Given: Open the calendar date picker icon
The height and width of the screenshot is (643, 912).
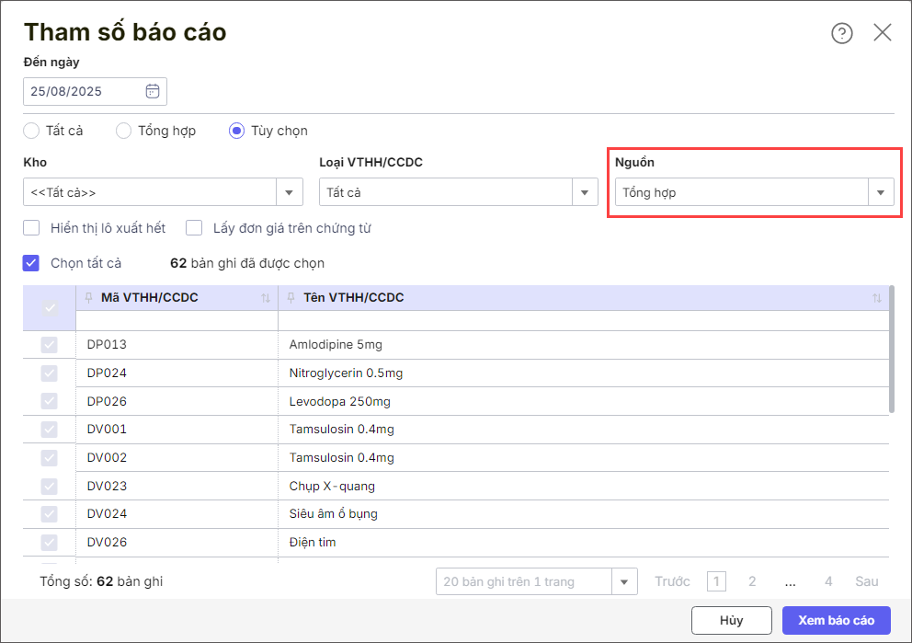Looking at the screenshot, I should tap(153, 91).
